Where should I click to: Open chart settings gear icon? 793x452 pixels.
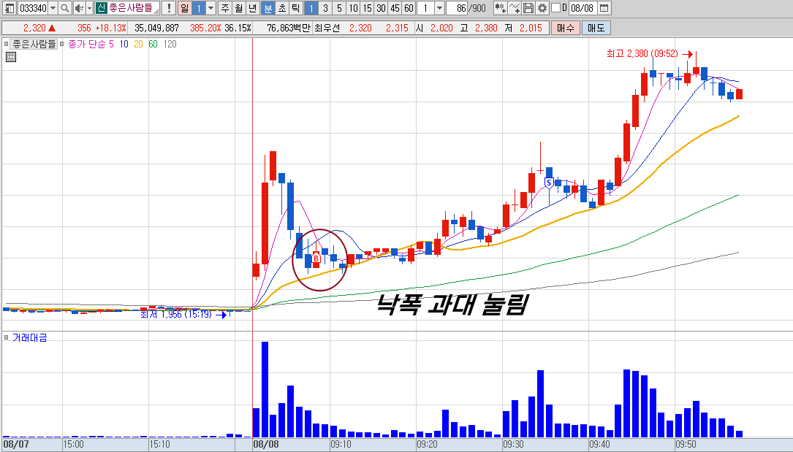point(542,8)
